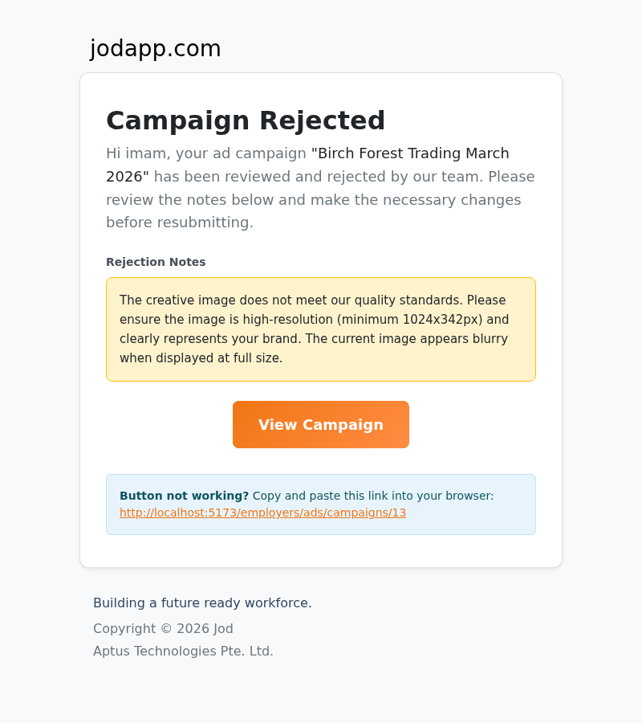Click the Rejection Notes label

click(x=156, y=262)
